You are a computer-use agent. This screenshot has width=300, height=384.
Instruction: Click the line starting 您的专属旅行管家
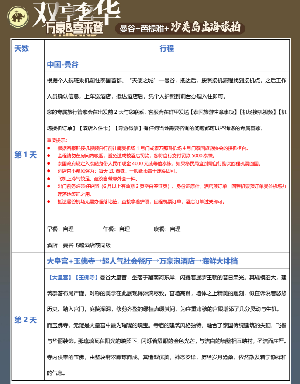click(167, 112)
